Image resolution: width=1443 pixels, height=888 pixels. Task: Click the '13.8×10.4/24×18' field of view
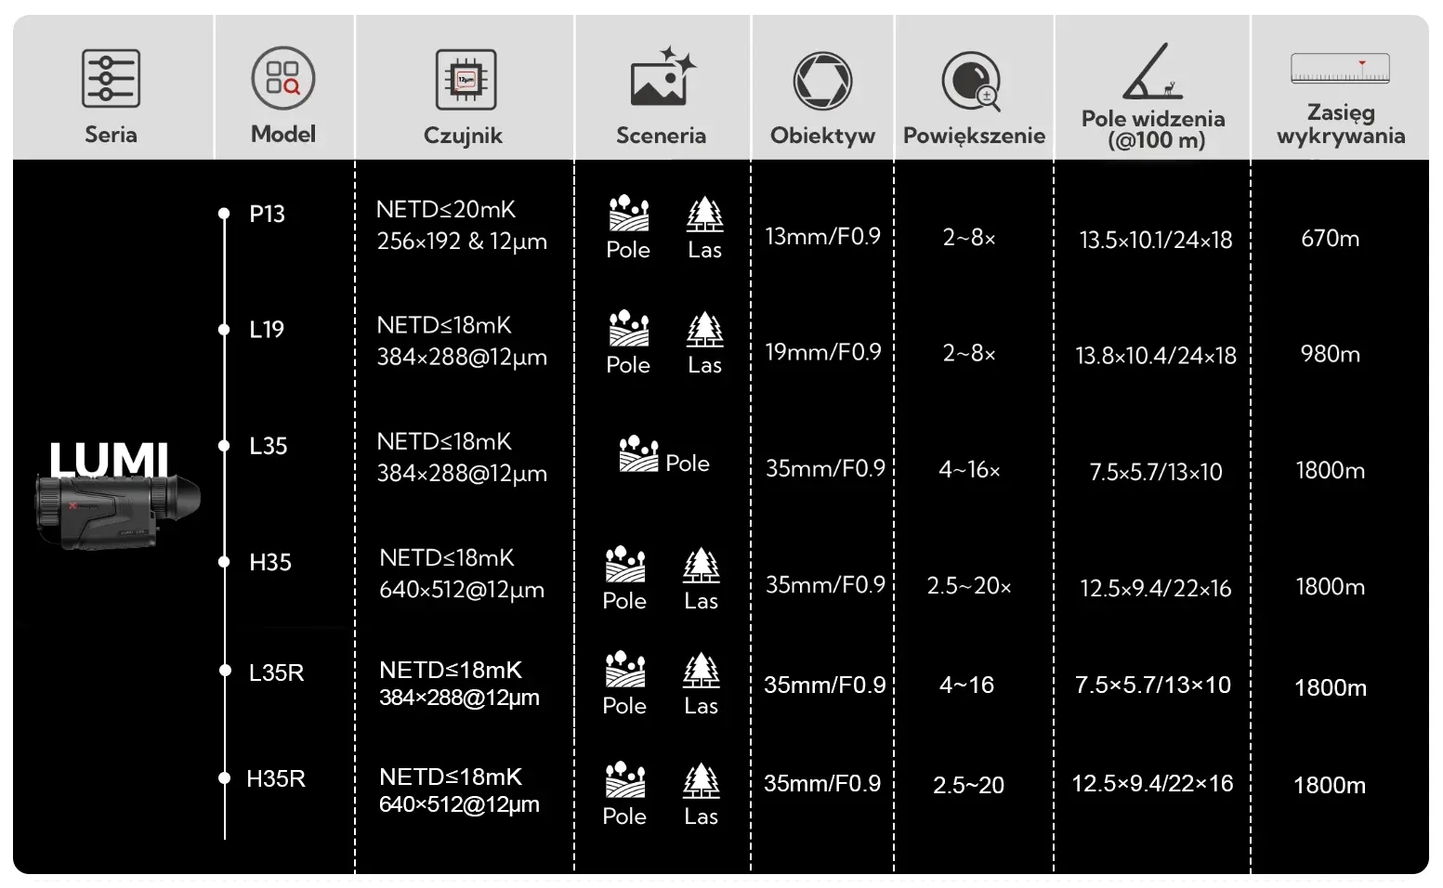tap(1156, 356)
